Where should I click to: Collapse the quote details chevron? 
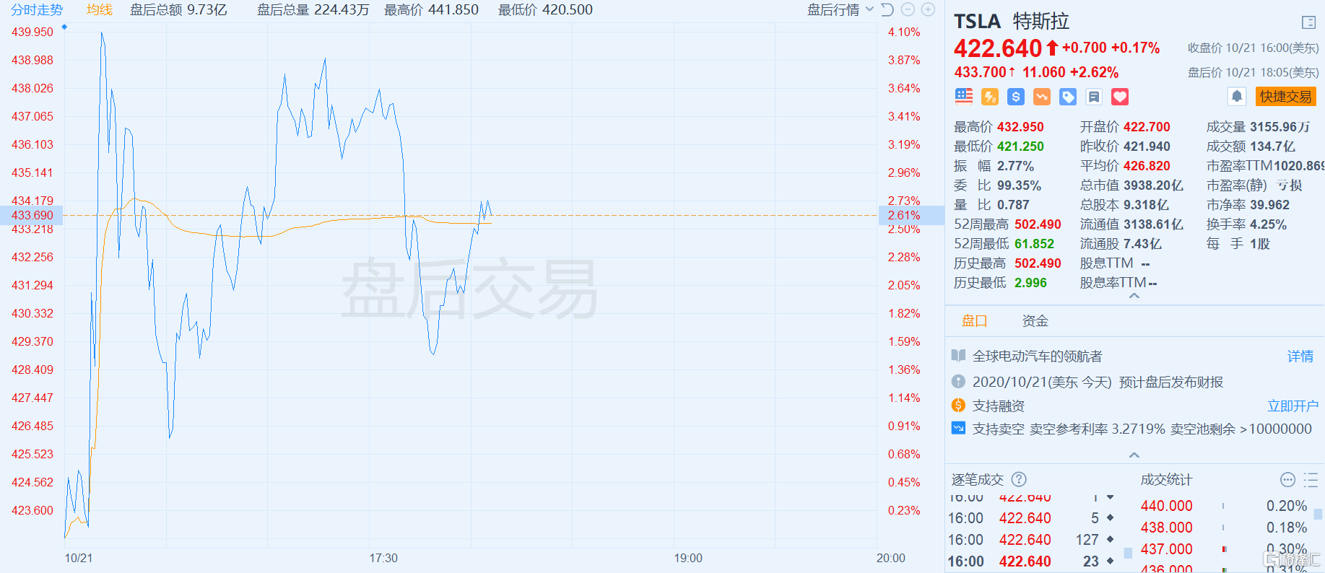[x=1134, y=296]
